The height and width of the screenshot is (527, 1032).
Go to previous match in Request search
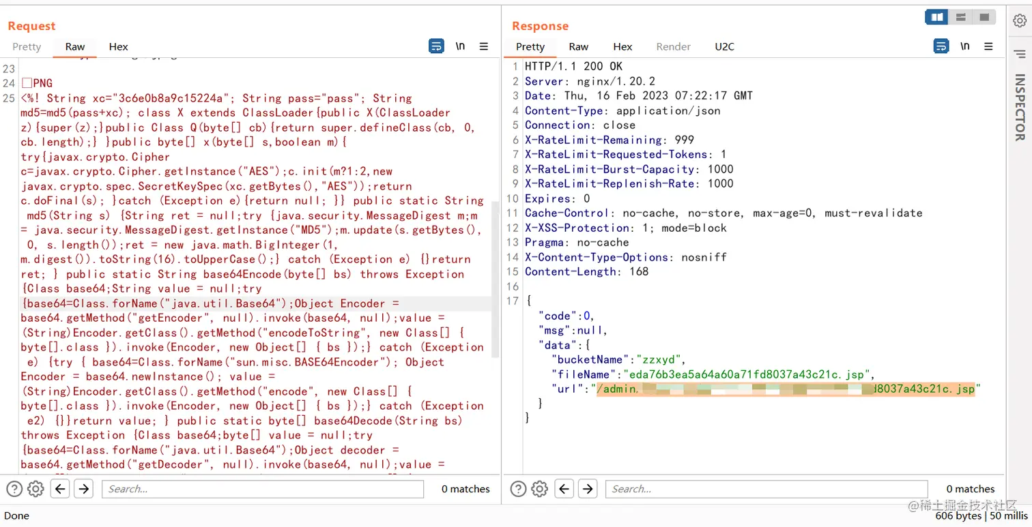[x=60, y=489]
